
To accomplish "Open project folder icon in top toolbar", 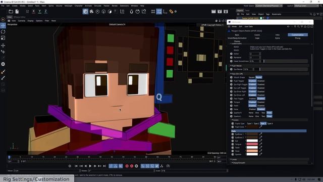I will [11, 12].
